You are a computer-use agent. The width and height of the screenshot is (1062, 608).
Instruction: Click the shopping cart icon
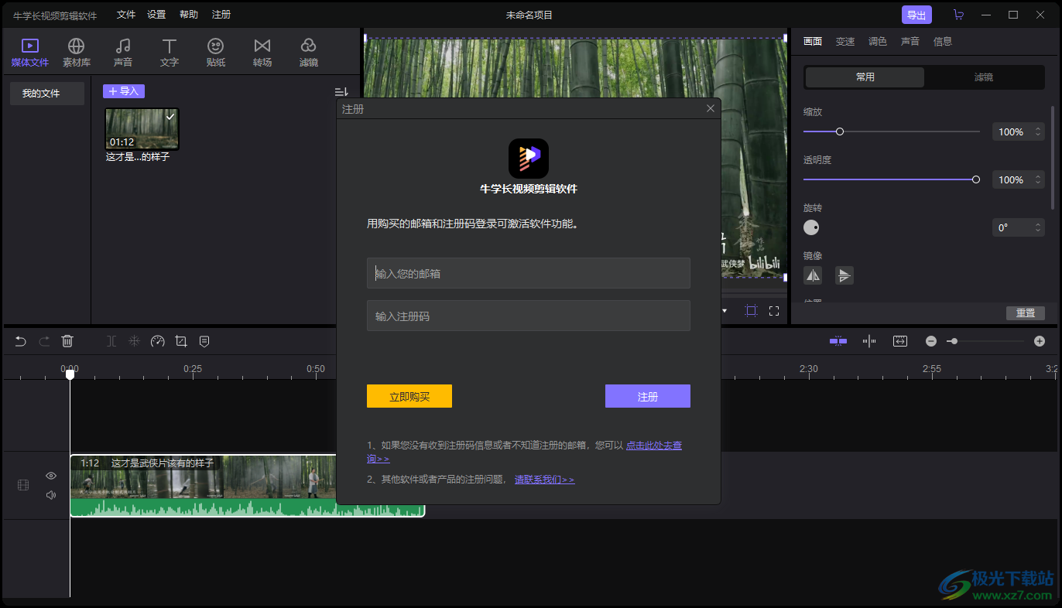pyautogui.click(x=958, y=15)
